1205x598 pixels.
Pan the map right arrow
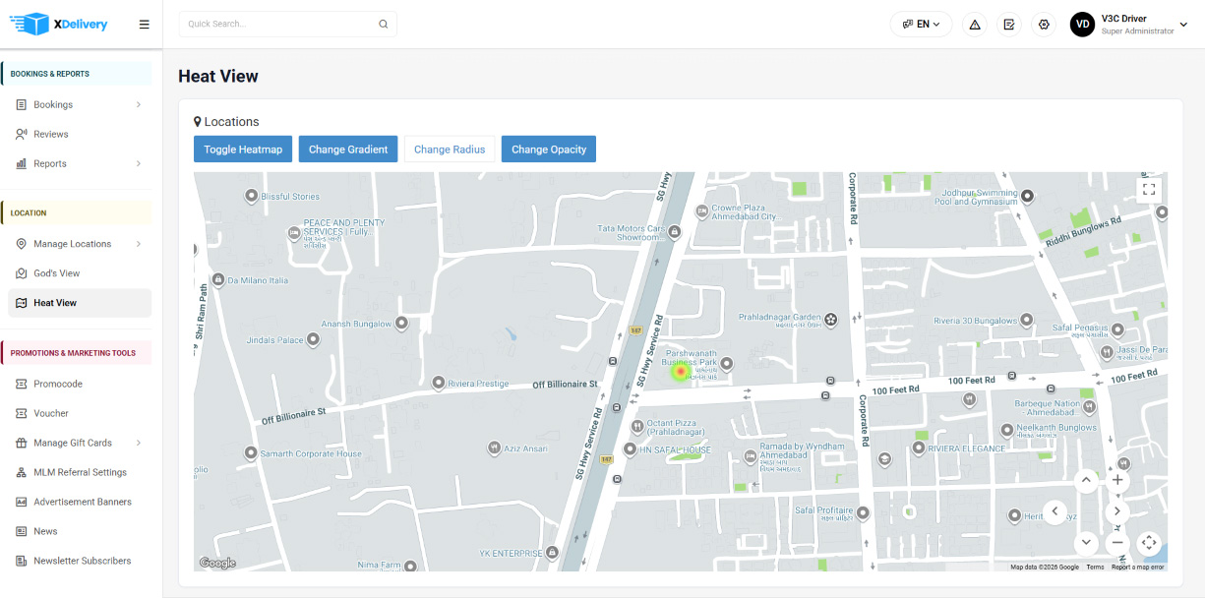(1116, 511)
